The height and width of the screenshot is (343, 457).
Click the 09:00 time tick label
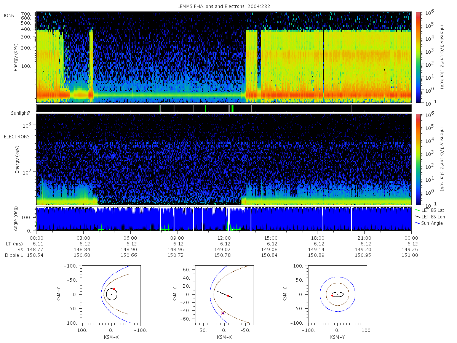pos(177,237)
